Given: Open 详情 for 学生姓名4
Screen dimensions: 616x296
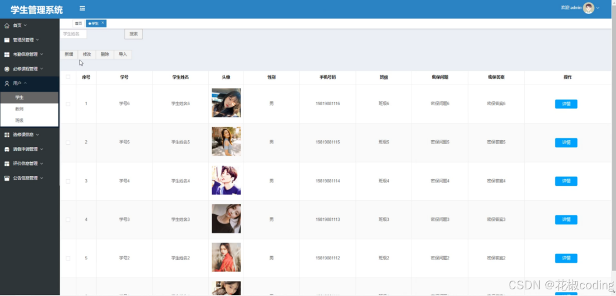Looking at the screenshot, I should click(566, 181).
